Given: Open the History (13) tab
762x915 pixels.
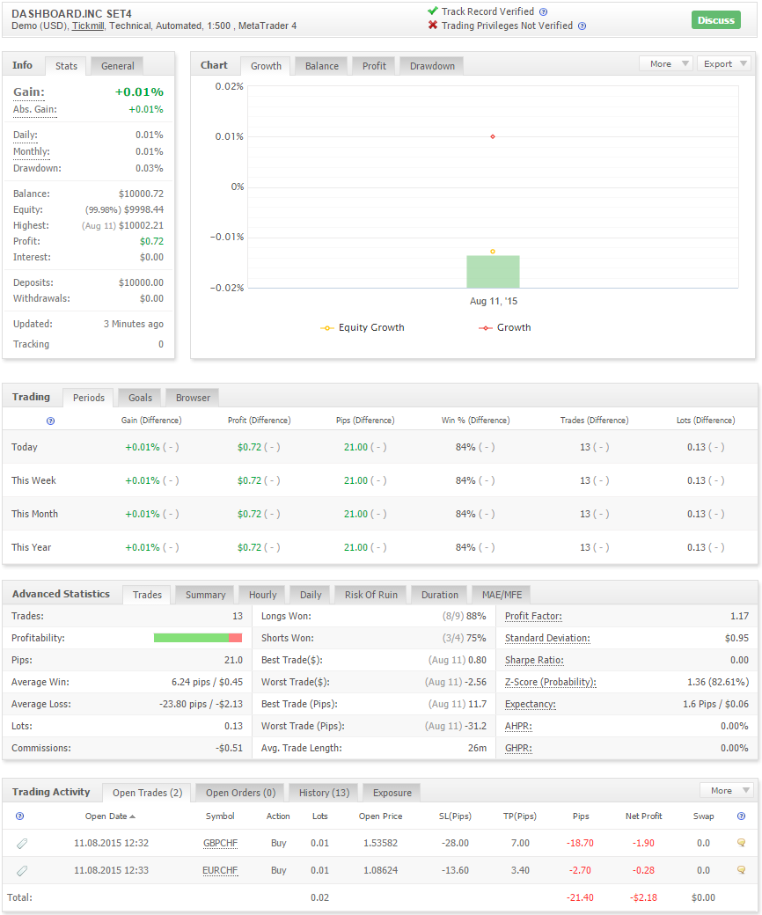Looking at the screenshot, I should (324, 793).
